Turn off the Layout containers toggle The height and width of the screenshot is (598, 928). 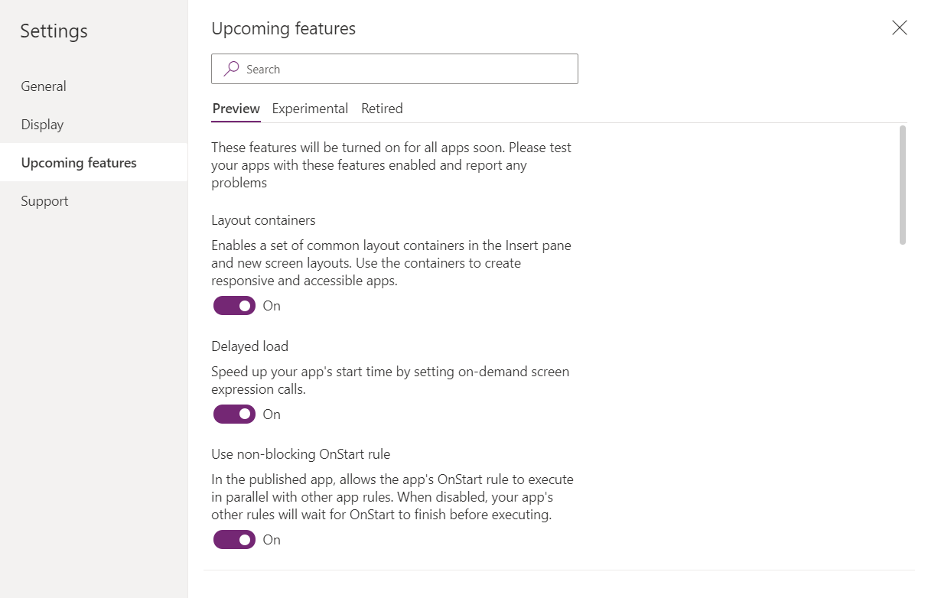[234, 306]
